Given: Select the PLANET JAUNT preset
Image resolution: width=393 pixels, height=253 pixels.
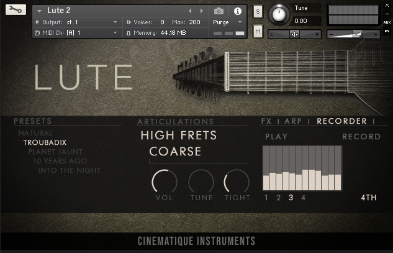Looking at the screenshot, I should 55,152.
